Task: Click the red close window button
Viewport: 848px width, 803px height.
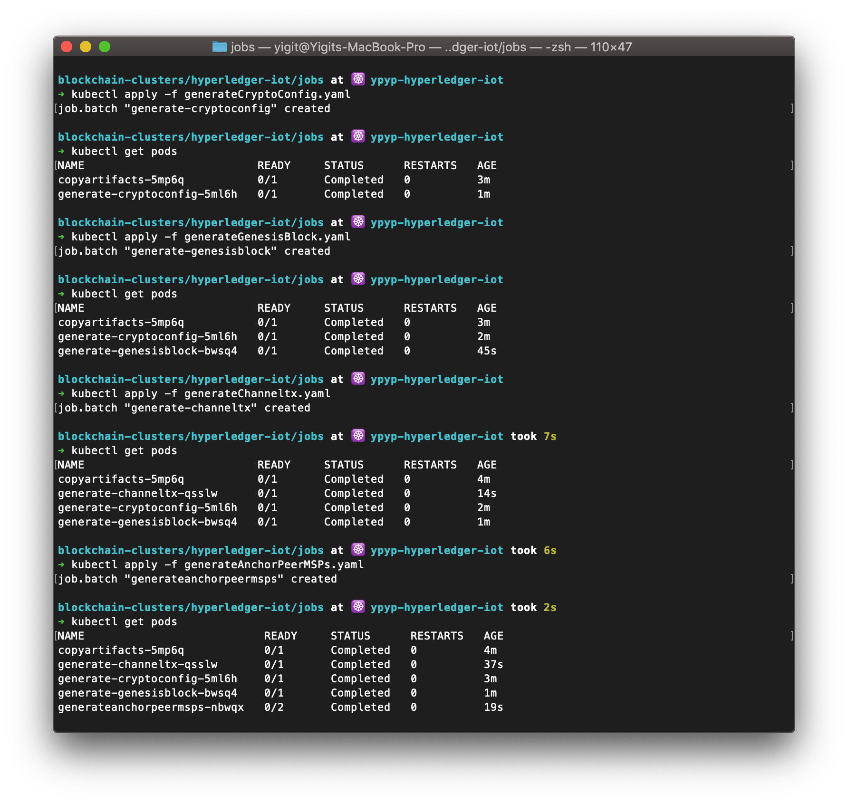Action: pos(67,47)
